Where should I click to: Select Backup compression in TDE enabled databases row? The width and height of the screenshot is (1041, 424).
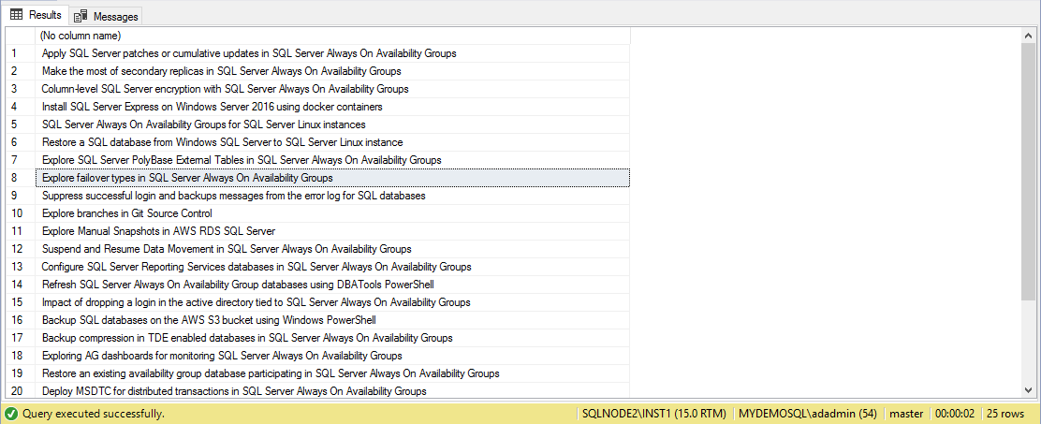332,339
